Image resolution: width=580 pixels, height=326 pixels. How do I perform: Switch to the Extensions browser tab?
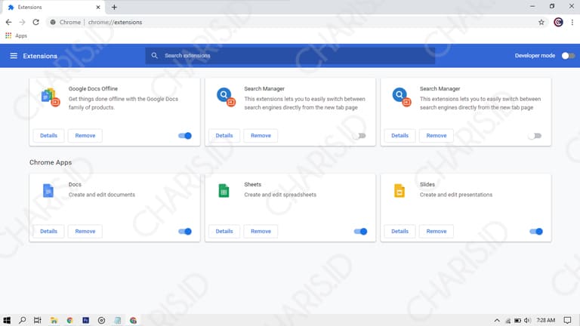53,7
